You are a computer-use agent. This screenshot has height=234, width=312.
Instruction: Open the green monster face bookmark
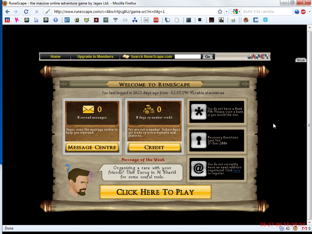click(86, 20)
